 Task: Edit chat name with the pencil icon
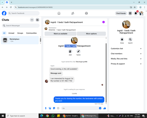tap(78, 51)
